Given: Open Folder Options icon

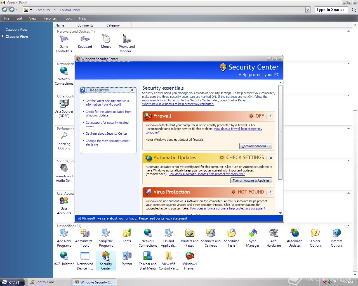Looking at the screenshot, I should (315, 238).
